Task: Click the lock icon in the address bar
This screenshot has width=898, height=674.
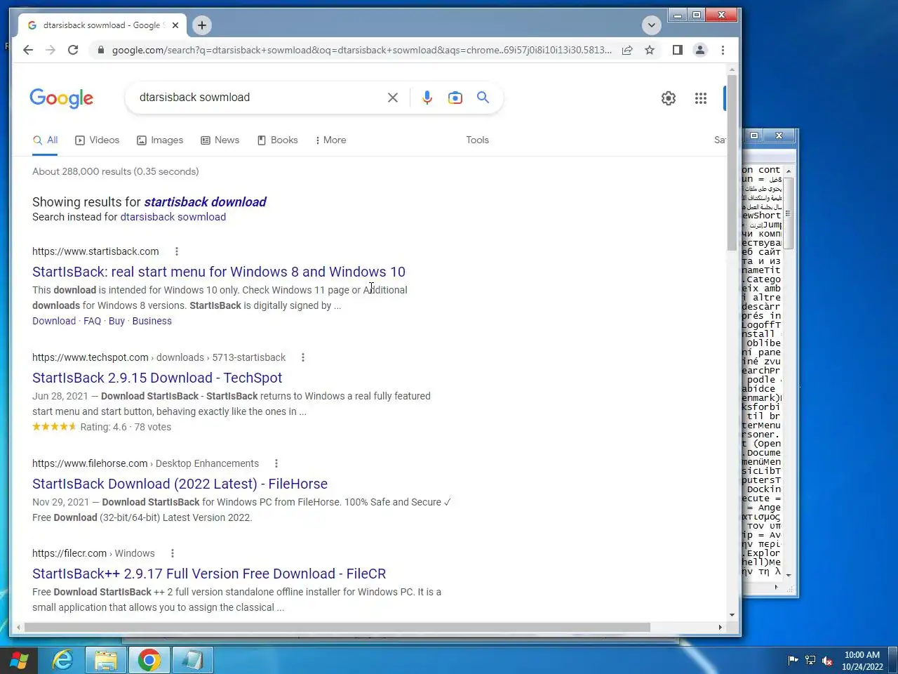Action: [x=101, y=50]
